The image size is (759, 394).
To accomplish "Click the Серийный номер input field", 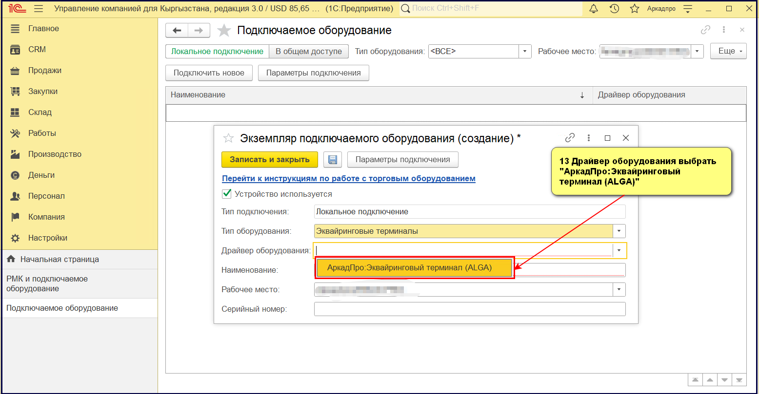I will (470, 309).
